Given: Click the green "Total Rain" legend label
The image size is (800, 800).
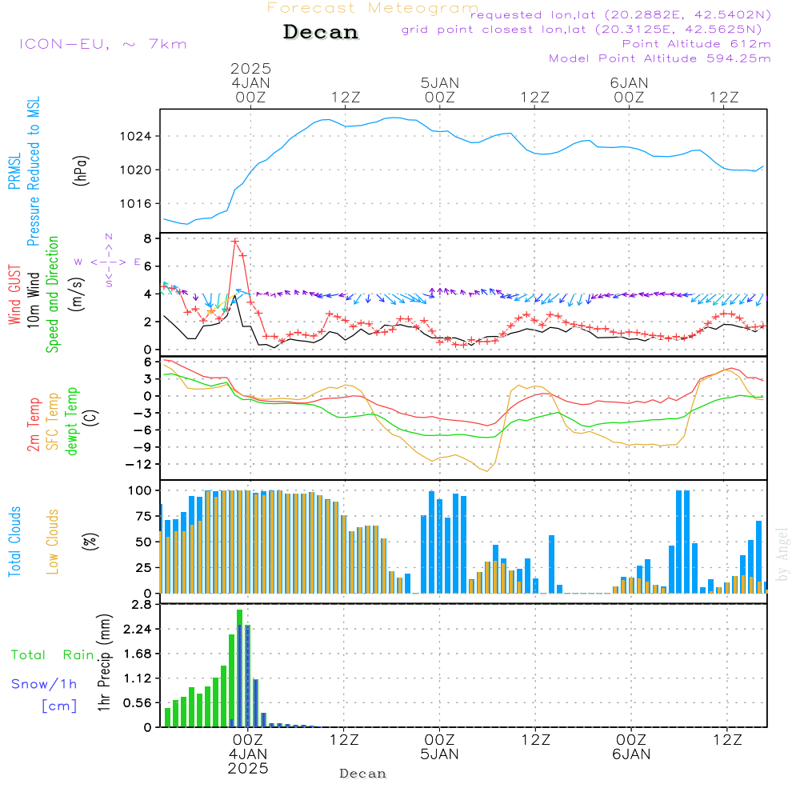Looking at the screenshot, I should pos(53,655).
